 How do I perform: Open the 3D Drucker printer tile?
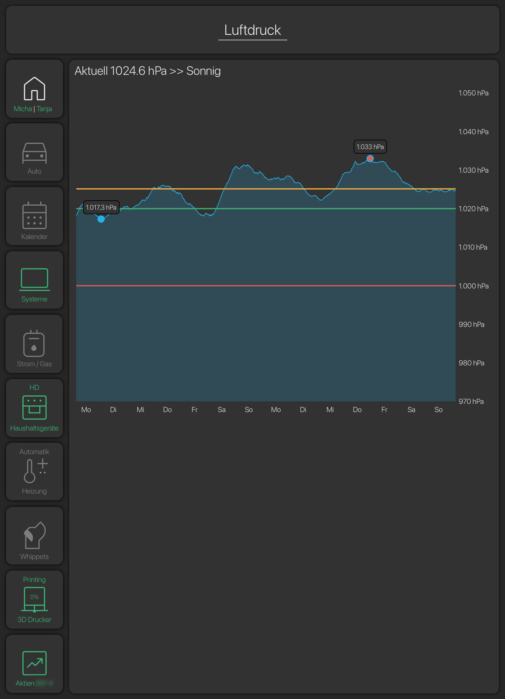(35, 600)
